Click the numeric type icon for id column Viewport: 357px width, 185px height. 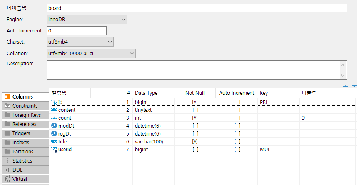coord(54,102)
